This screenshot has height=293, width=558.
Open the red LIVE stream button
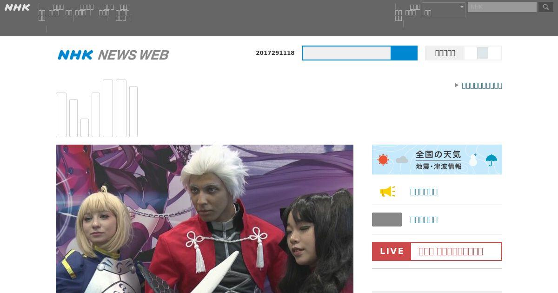[437, 251]
